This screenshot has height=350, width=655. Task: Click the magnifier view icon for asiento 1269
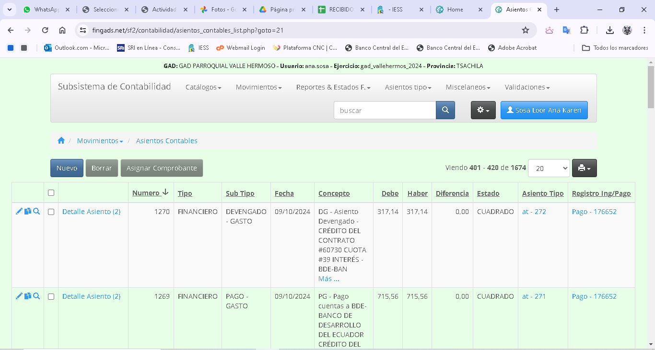point(36,296)
